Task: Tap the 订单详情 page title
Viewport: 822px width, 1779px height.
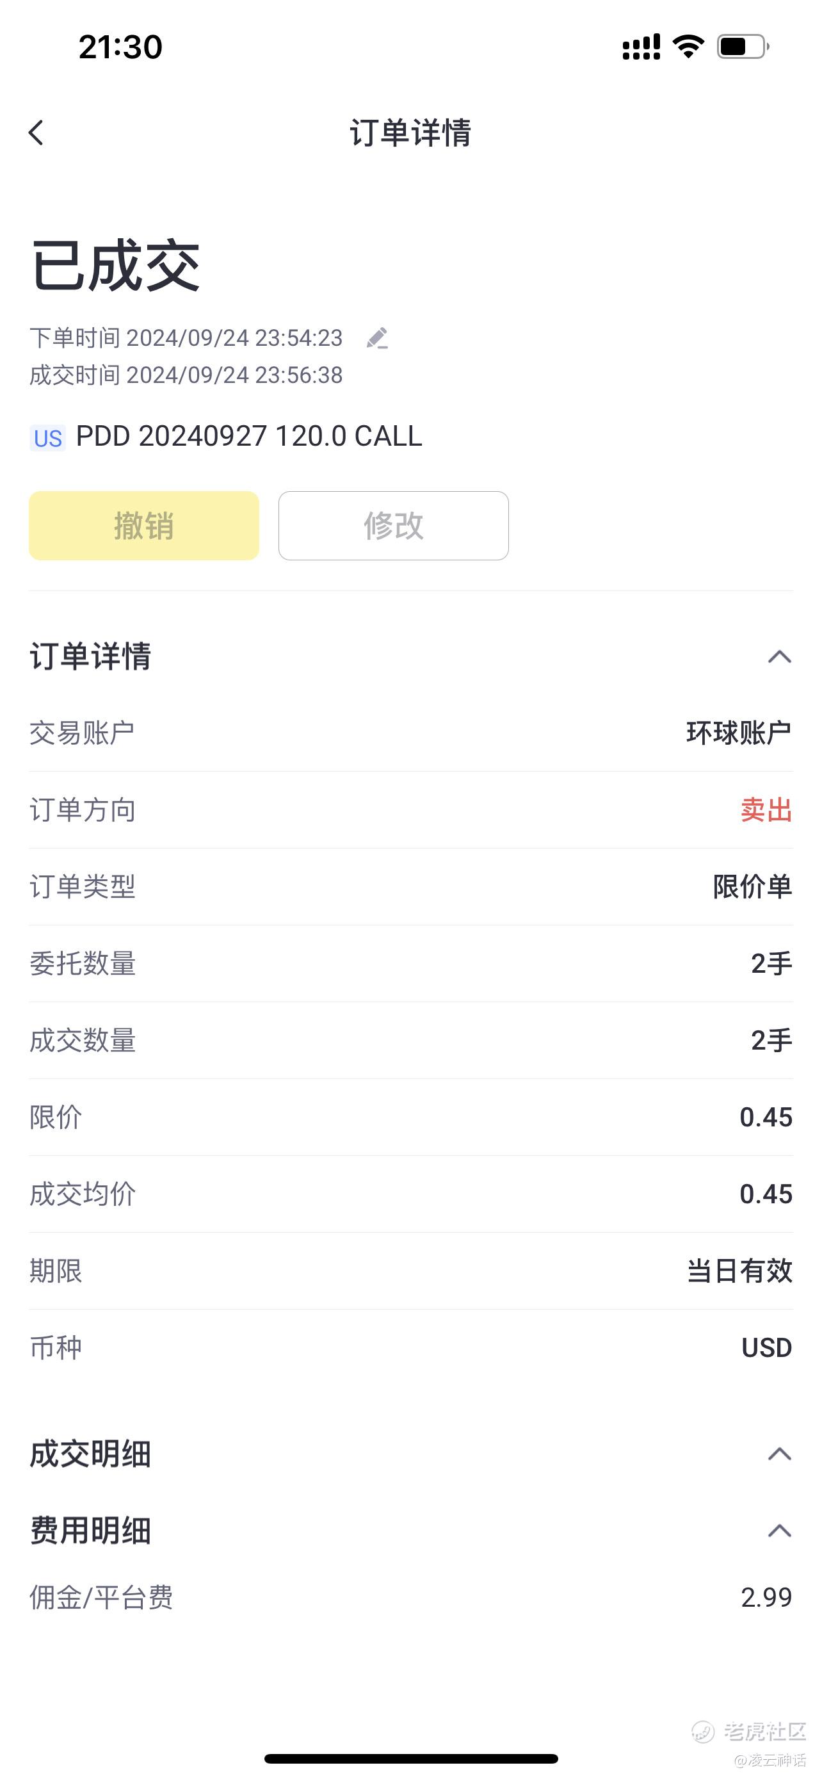Action: click(410, 133)
